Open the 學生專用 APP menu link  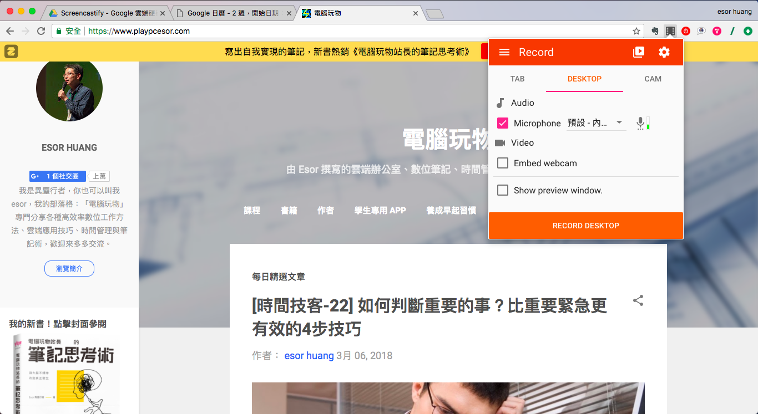(x=380, y=211)
